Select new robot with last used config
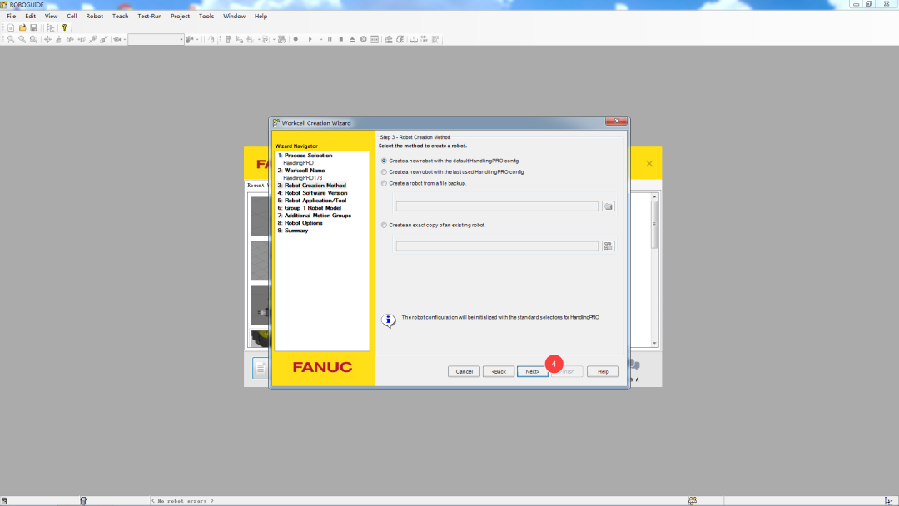Viewport: 899px width, 506px height. tap(384, 172)
